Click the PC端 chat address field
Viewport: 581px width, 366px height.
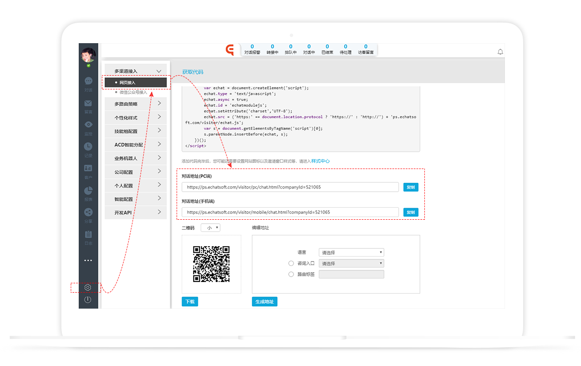pyautogui.click(x=290, y=187)
